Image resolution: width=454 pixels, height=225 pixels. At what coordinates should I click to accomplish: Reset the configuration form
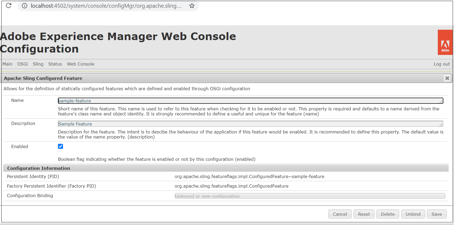point(364,214)
